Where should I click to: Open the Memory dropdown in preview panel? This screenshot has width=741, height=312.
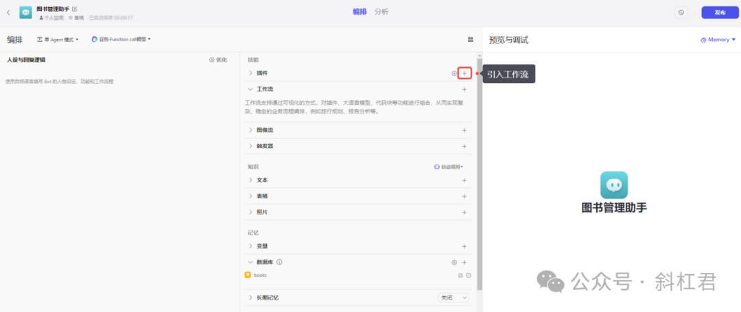(x=718, y=40)
